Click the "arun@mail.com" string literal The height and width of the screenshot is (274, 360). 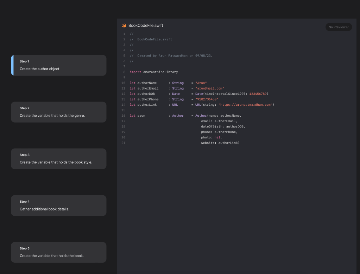tap(209, 89)
